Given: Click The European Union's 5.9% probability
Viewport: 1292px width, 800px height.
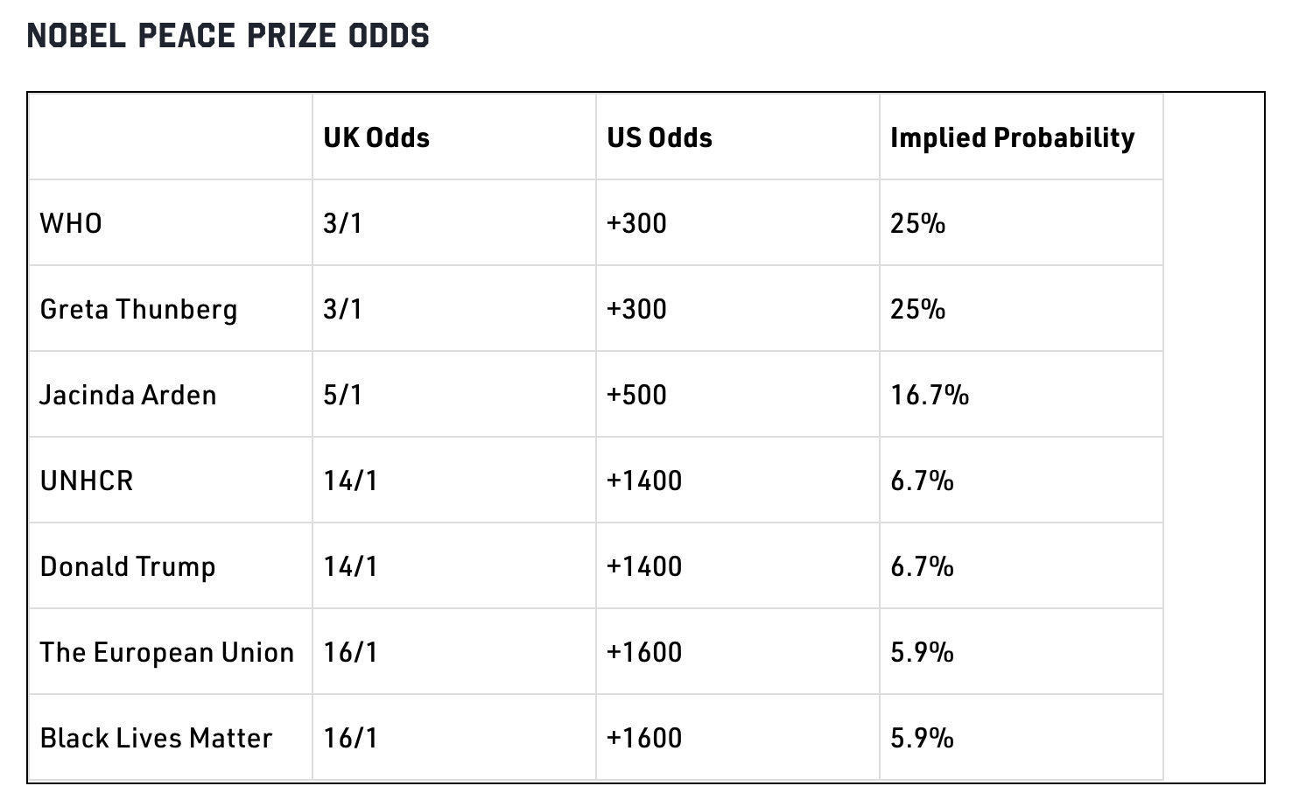Looking at the screenshot, I should click(x=922, y=652).
